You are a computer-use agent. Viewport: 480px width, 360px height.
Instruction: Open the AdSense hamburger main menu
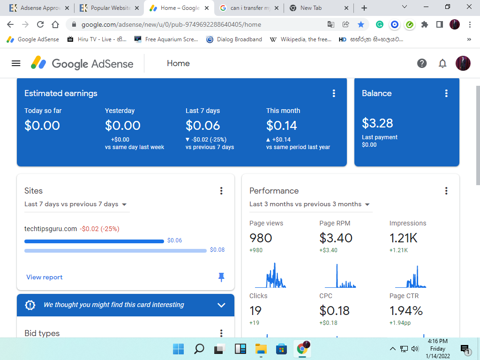click(16, 63)
